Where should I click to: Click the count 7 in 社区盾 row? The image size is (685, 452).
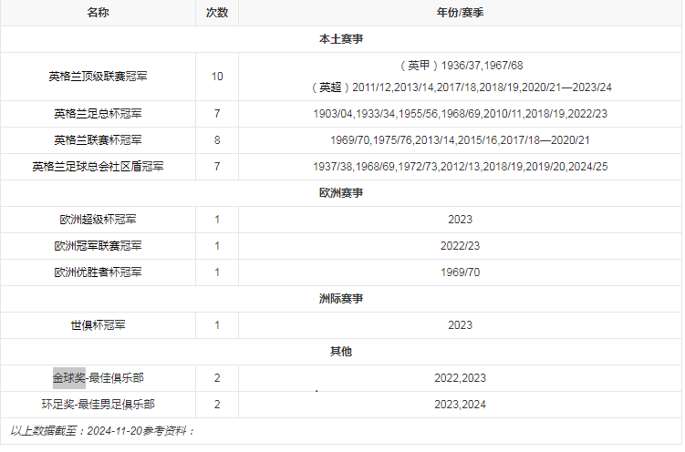point(217,167)
